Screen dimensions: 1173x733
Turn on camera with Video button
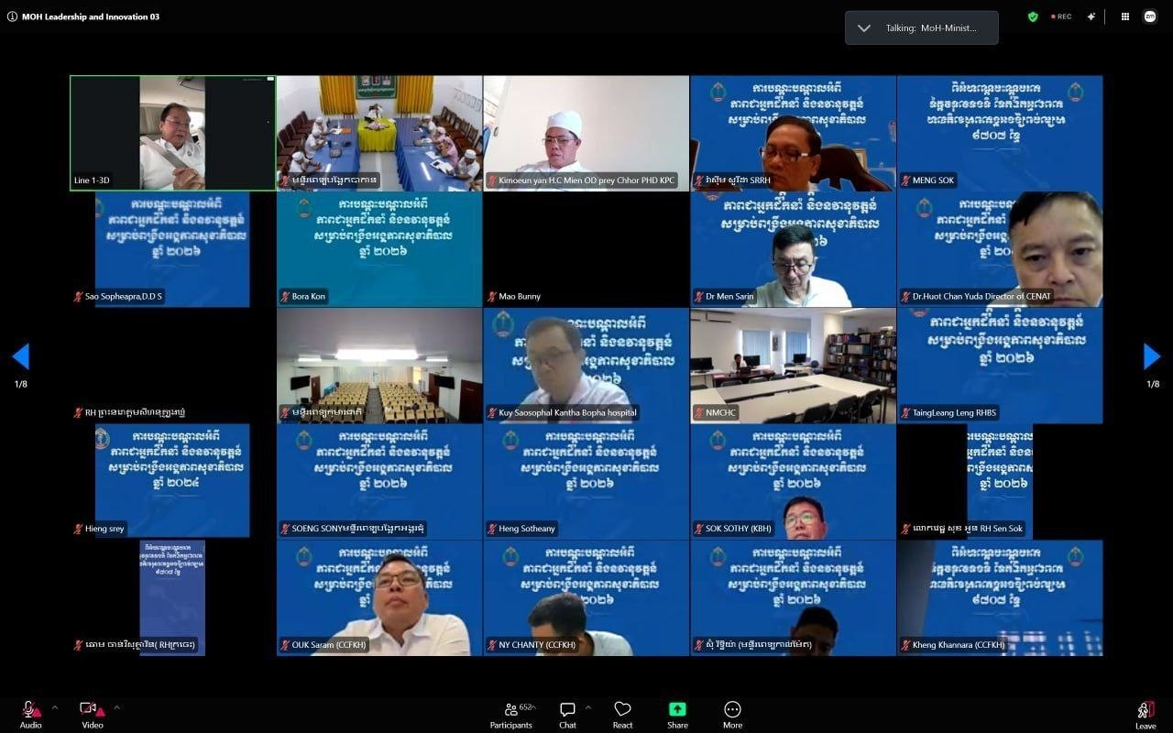pos(92,715)
